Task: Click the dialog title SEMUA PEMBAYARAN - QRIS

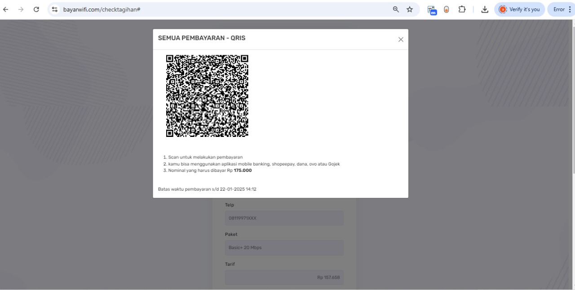Action: [x=202, y=38]
